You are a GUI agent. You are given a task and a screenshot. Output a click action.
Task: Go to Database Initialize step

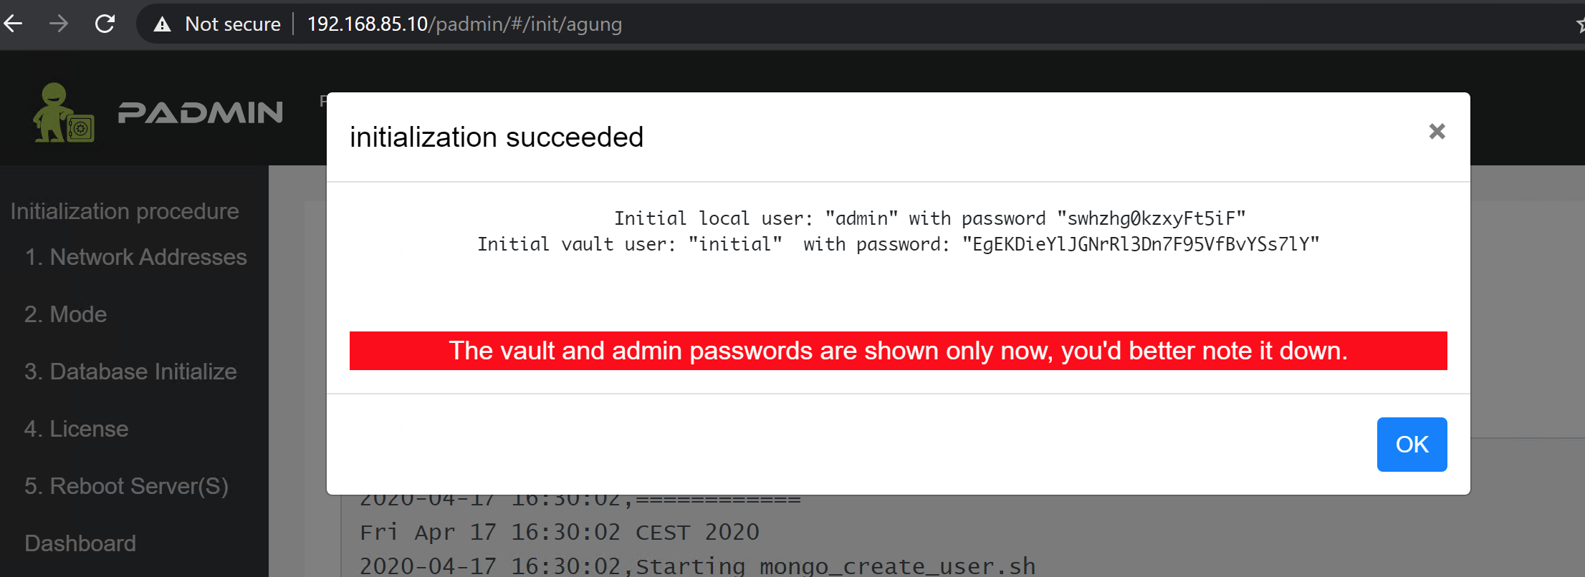130,372
